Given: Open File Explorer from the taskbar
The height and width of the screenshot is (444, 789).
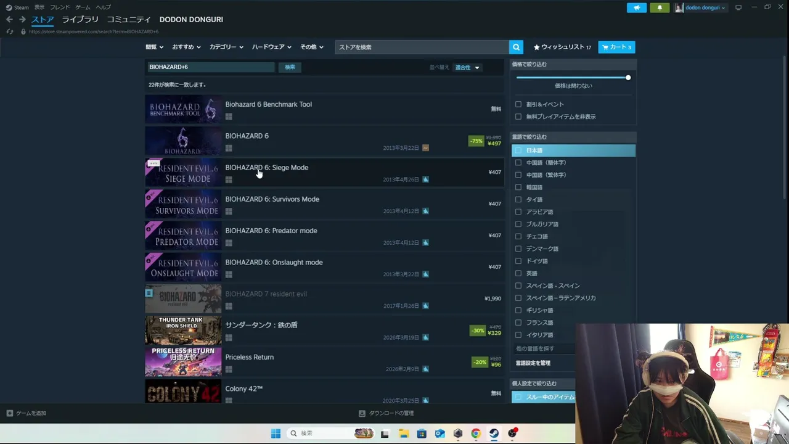Looking at the screenshot, I should tap(403, 434).
